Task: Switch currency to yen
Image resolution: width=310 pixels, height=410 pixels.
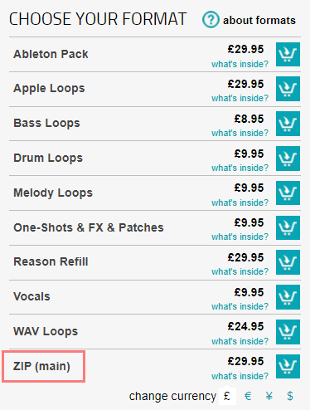Action: [269, 396]
